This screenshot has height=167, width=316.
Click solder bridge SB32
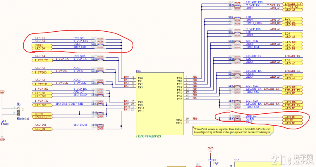tap(237, 87)
